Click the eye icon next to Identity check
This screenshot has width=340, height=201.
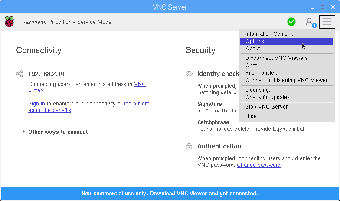[x=189, y=74]
